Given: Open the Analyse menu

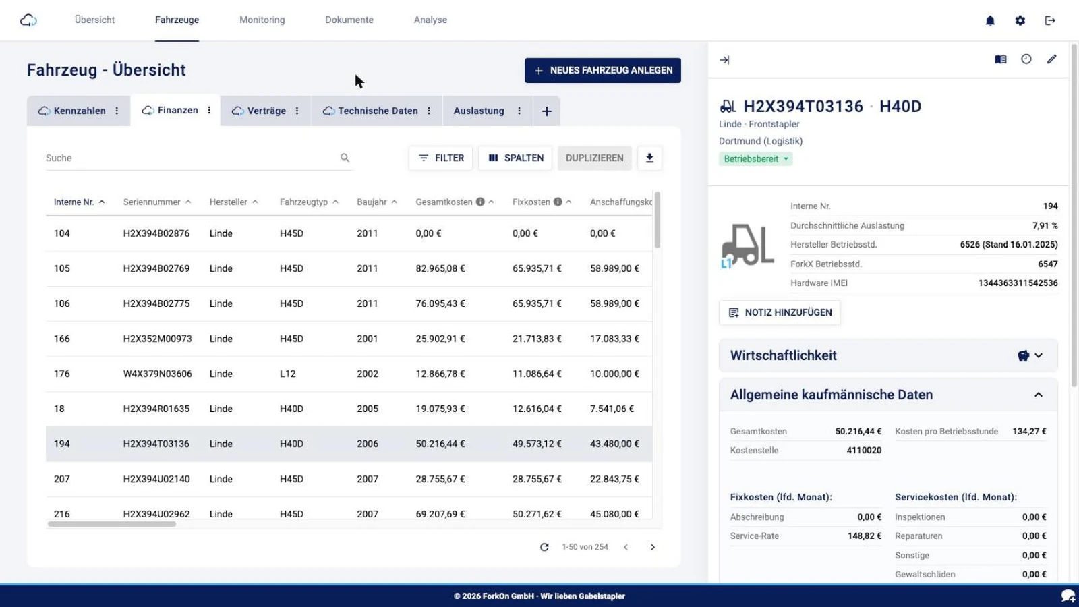Looking at the screenshot, I should click(430, 20).
